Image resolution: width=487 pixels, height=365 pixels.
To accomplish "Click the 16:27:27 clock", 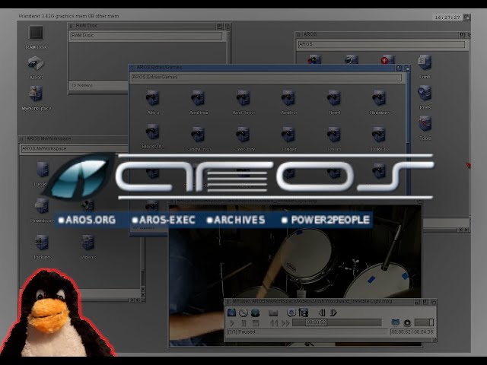I will (447, 17).
